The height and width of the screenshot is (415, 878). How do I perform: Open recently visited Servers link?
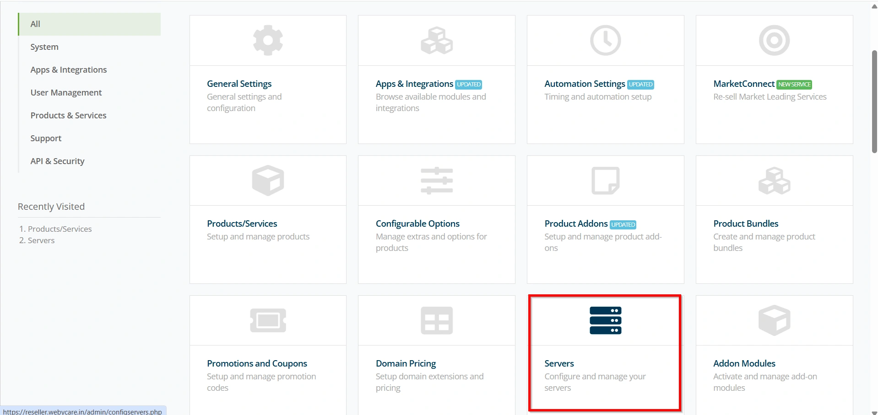(41, 240)
